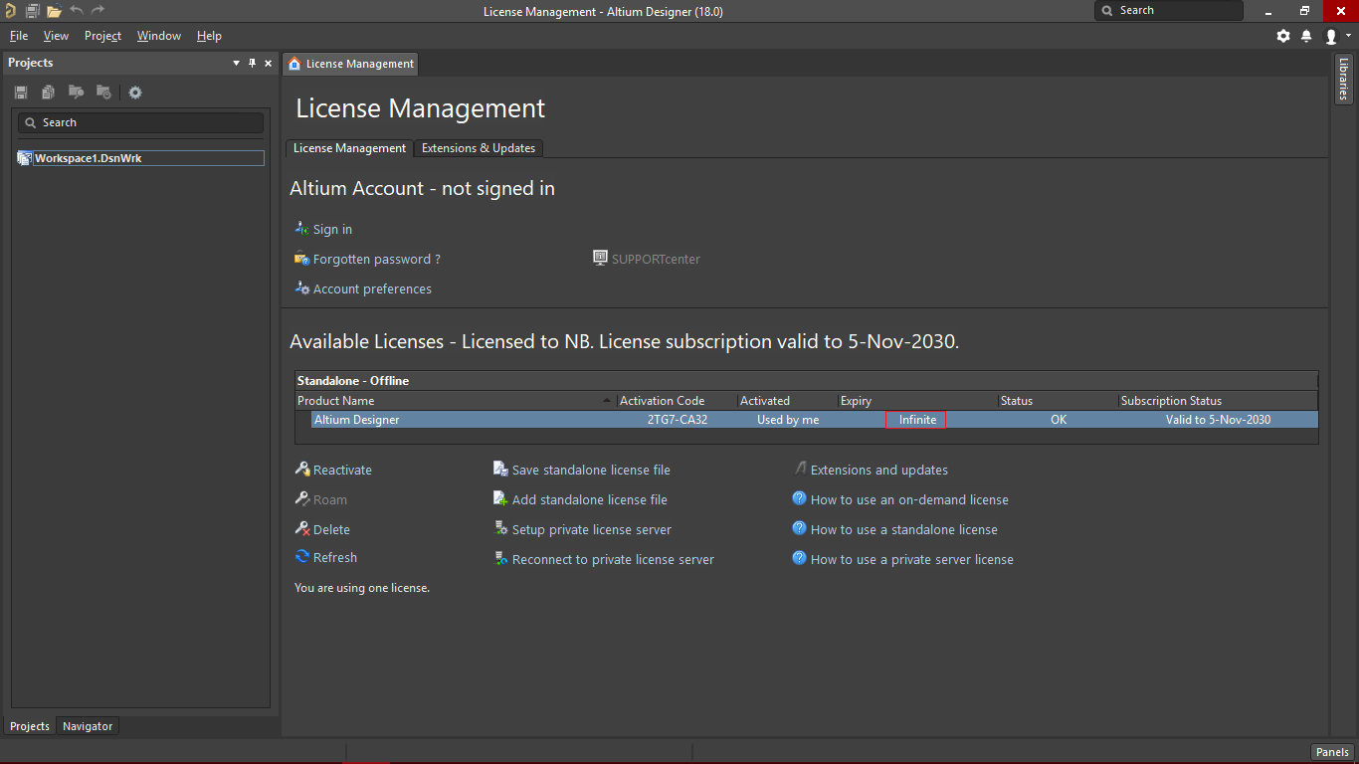This screenshot has height=764, width=1359.
Task: Sort by Activation Code column header
Action: pyautogui.click(x=677, y=401)
